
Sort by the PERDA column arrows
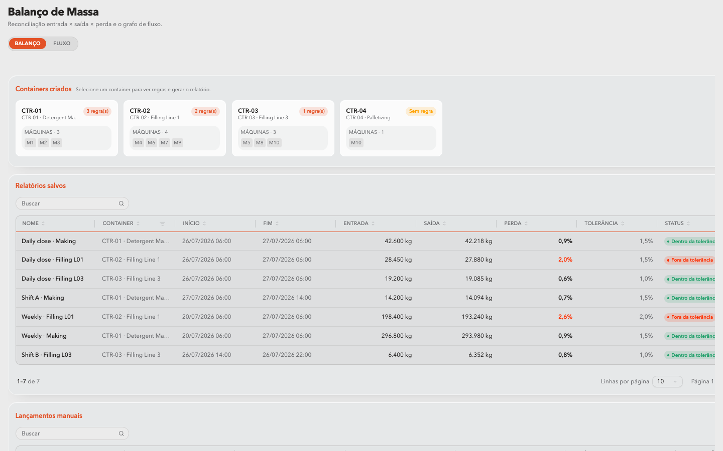pyautogui.click(x=526, y=223)
